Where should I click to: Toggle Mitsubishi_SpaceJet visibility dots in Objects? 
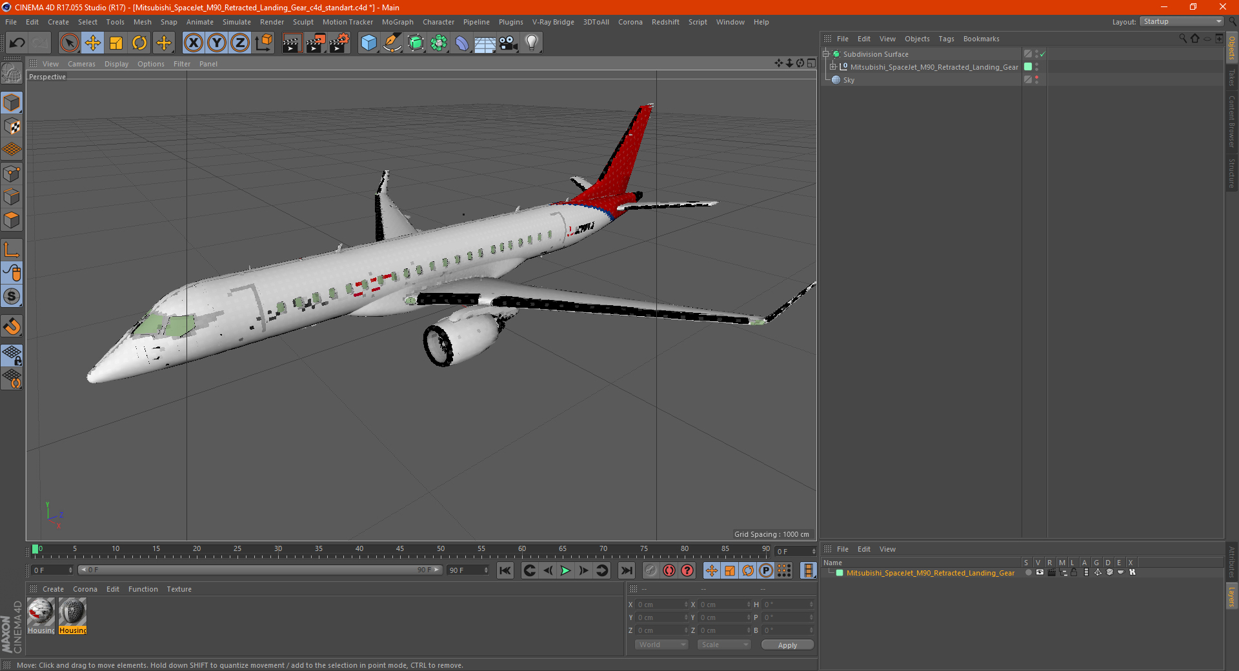tap(1036, 66)
